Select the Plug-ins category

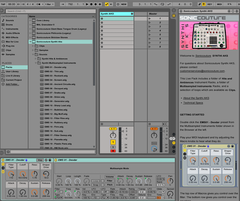click(x=10, y=46)
